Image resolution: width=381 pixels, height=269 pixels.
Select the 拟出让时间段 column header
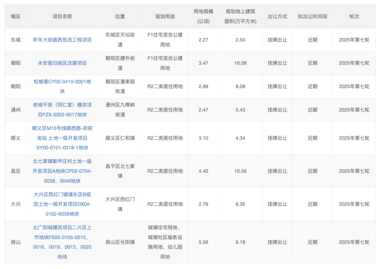click(313, 16)
